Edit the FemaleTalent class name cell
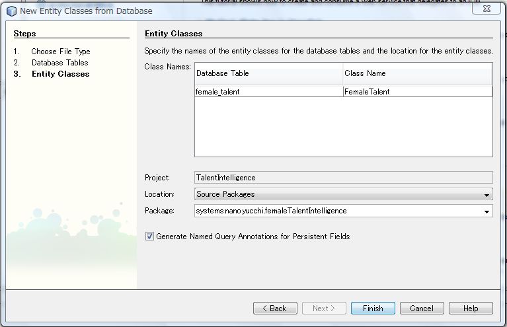 [417, 92]
